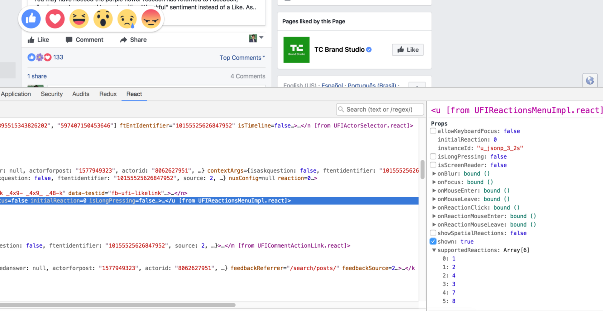The height and width of the screenshot is (311, 603).
Task: Click the Like thumbs-up reaction emoji
Action: pyautogui.click(x=31, y=18)
